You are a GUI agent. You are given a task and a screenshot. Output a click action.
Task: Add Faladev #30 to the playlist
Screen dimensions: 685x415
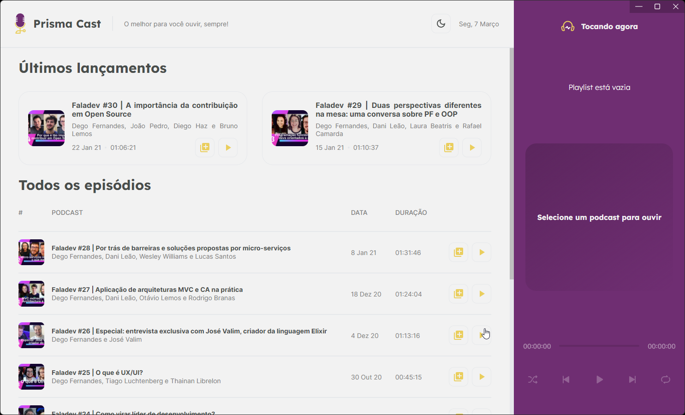point(205,148)
